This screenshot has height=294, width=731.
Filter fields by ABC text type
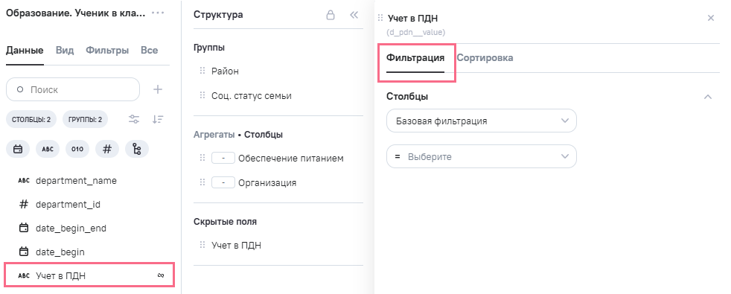(48, 150)
